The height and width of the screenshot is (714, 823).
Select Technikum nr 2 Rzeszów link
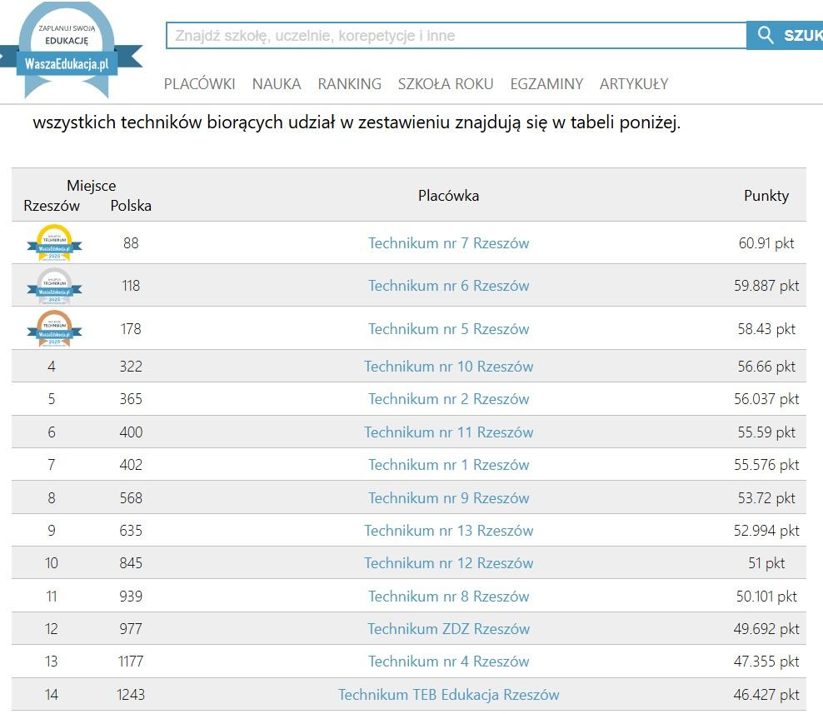[x=448, y=399]
